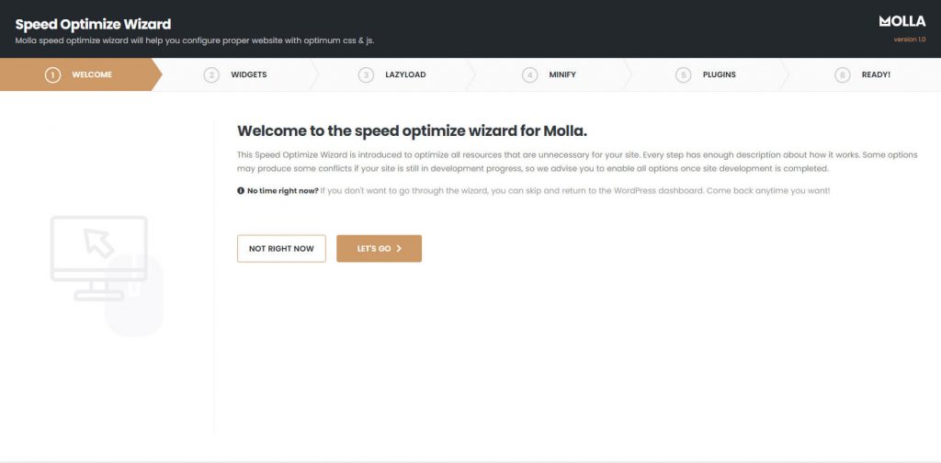941x463 pixels.
Task: Start the wizard with Let's Go
Action: click(380, 248)
